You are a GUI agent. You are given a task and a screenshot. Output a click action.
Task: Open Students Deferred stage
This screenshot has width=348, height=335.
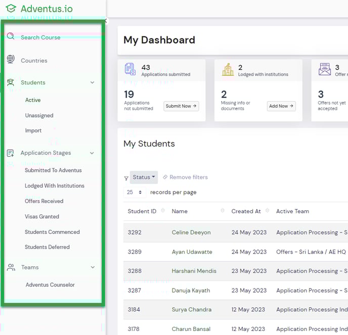pos(47,247)
